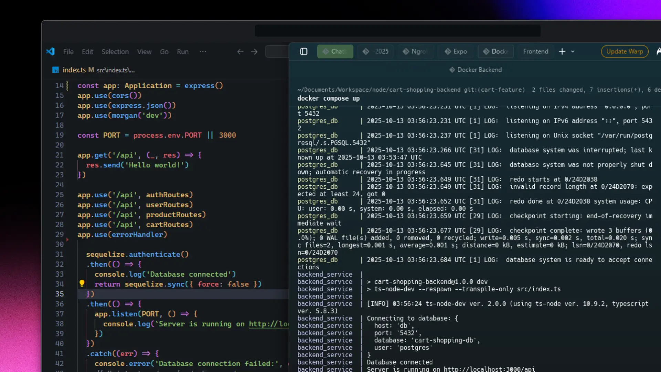Open the Run menu
Viewport: 661px width, 372px height.
tap(182, 52)
